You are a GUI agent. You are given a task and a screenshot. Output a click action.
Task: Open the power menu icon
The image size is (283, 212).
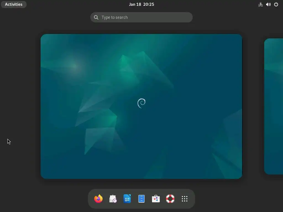pyautogui.click(x=276, y=4)
